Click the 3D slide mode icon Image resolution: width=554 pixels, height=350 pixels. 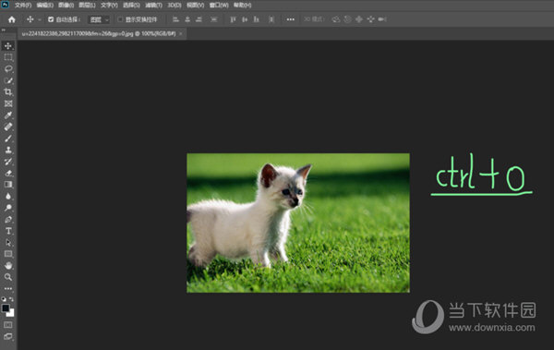(370, 19)
